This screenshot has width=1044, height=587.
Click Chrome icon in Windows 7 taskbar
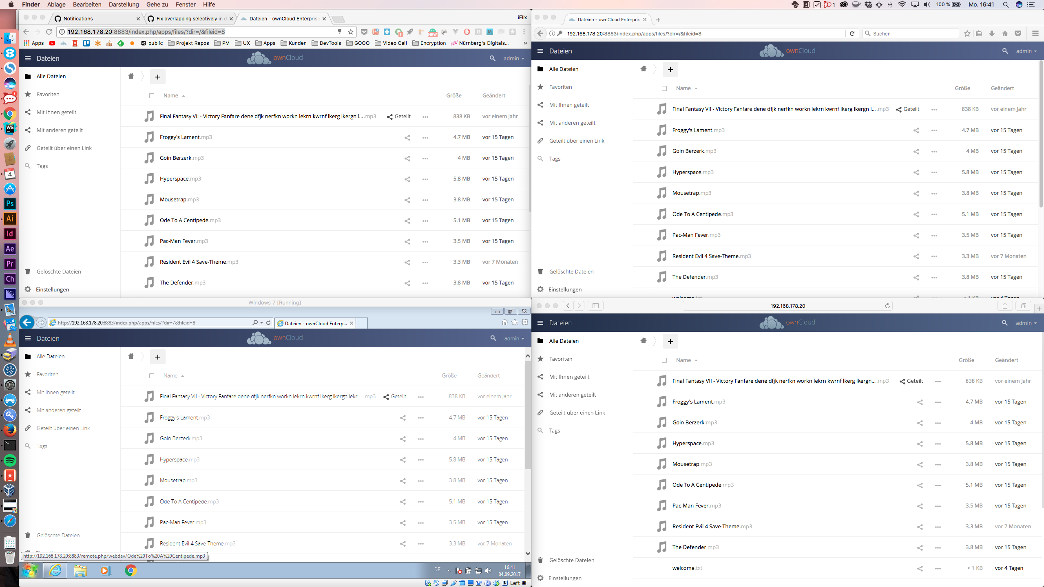pos(130,571)
